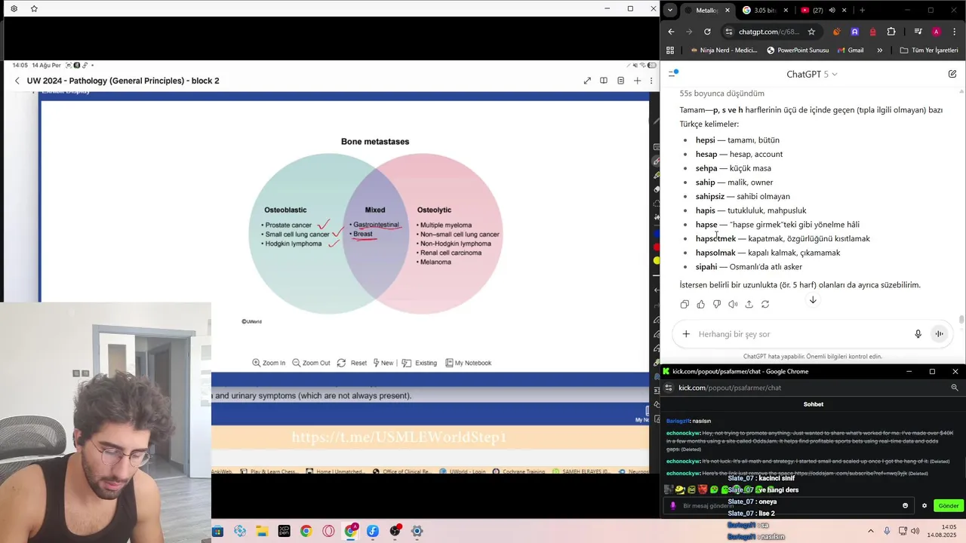
Task: Mute the YouTube tab audio icon
Action: coord(832,11)
